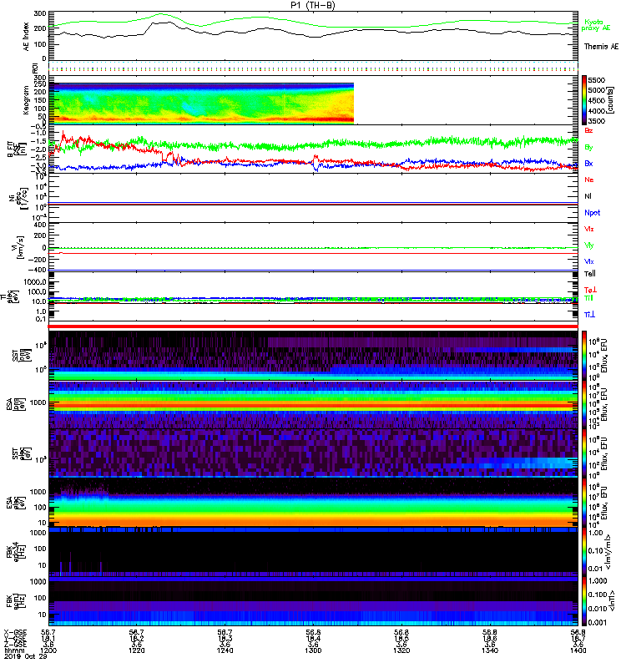Screen dimensions: 626x668
Task: Click the SST ion Eflux color bar
Action: 584,356
